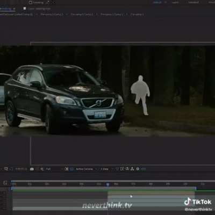The image size is (215, 215).
Task: Toggle the checkbox below the Snapping option
Action: tap(25, 9)
